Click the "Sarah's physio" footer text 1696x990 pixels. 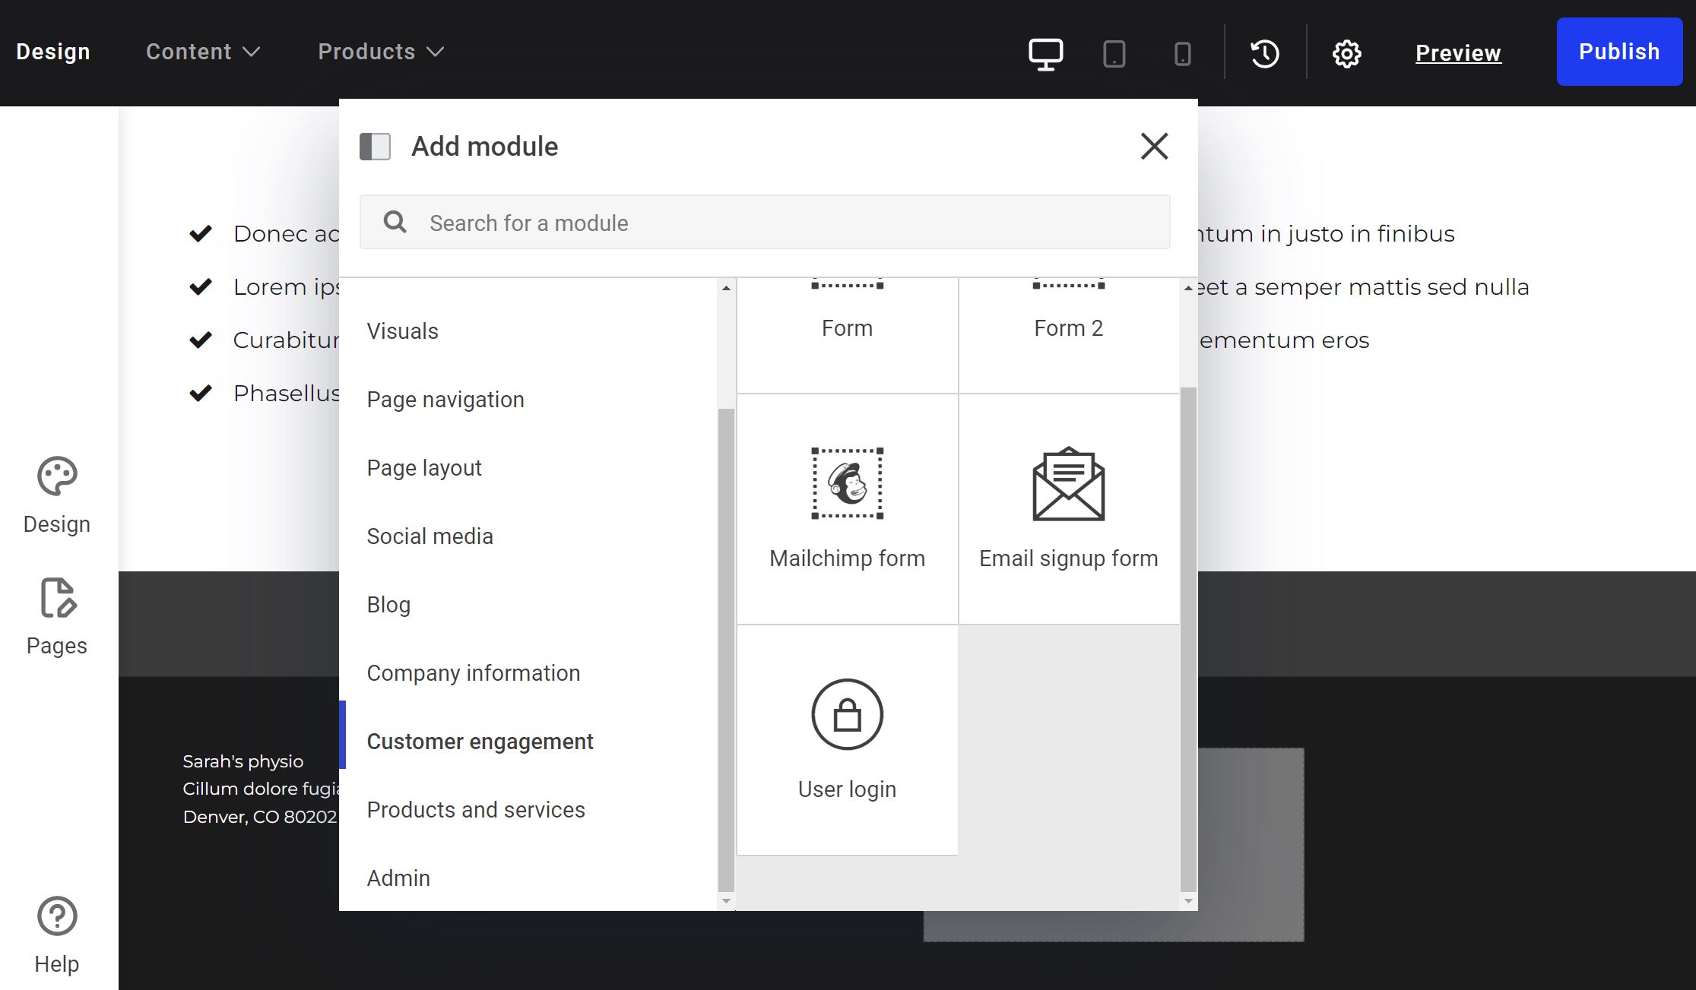click(243, 761)
